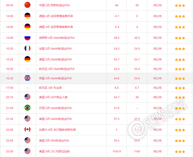Click 待公布 status for 美国 ADP就业人数
The height and width of the screenshot is (157, 193).
(157, 97)
